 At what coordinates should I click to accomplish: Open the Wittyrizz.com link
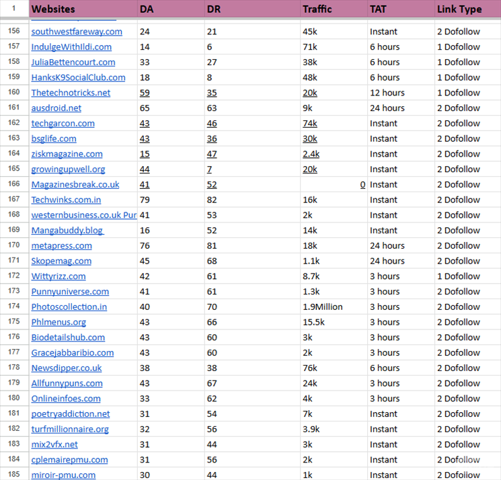point(59,276)
